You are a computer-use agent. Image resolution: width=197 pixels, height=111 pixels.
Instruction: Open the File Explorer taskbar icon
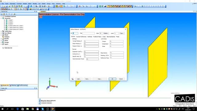27,109
